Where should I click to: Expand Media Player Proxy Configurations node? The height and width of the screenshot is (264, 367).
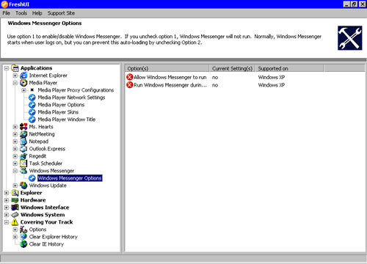pyautogui.click(x=23, y=90)
